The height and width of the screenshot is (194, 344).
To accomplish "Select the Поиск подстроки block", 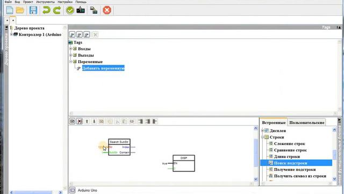I will pyautogui.click(x=290, y=163).
